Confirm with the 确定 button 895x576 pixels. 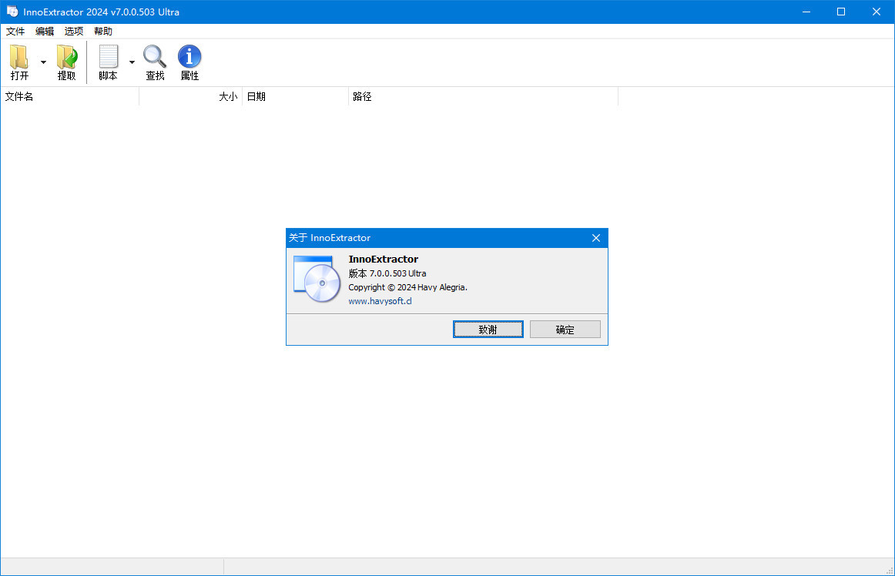tap(565, 330)
